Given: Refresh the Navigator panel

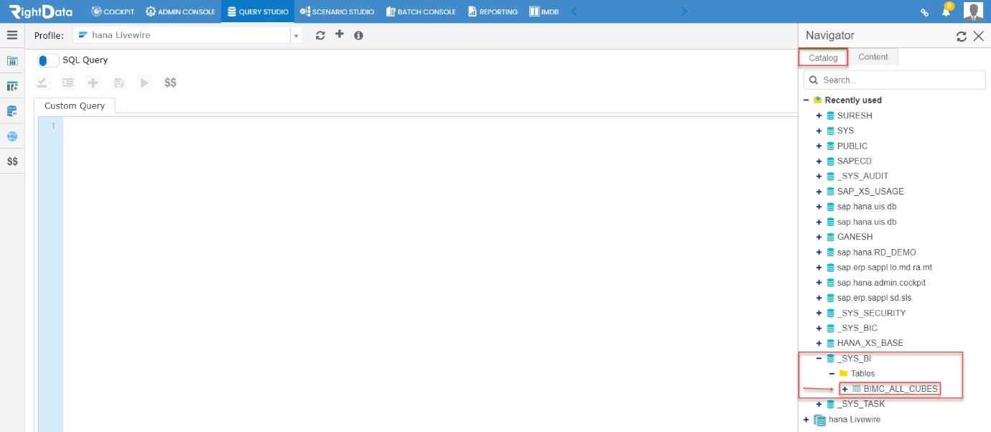Looking at the screenshot, I should [x=962, y=35].
